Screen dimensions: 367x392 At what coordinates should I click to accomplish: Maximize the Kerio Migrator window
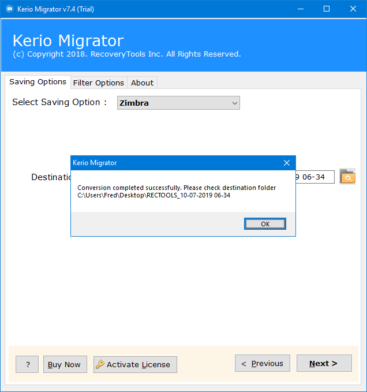point(326,9)
